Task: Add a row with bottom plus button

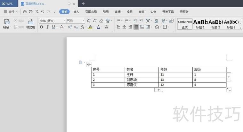Action: point(158,90)
